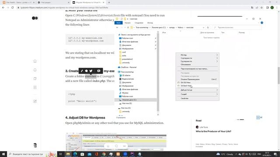Image resolution: width=280 pixels, height=157 pixels.
Task: Select presentation2 folder in navigation pane
Action: 127,59
